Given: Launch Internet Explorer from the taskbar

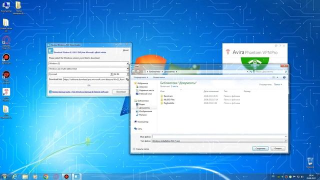Looking at the screenshot, I should 14,176.
